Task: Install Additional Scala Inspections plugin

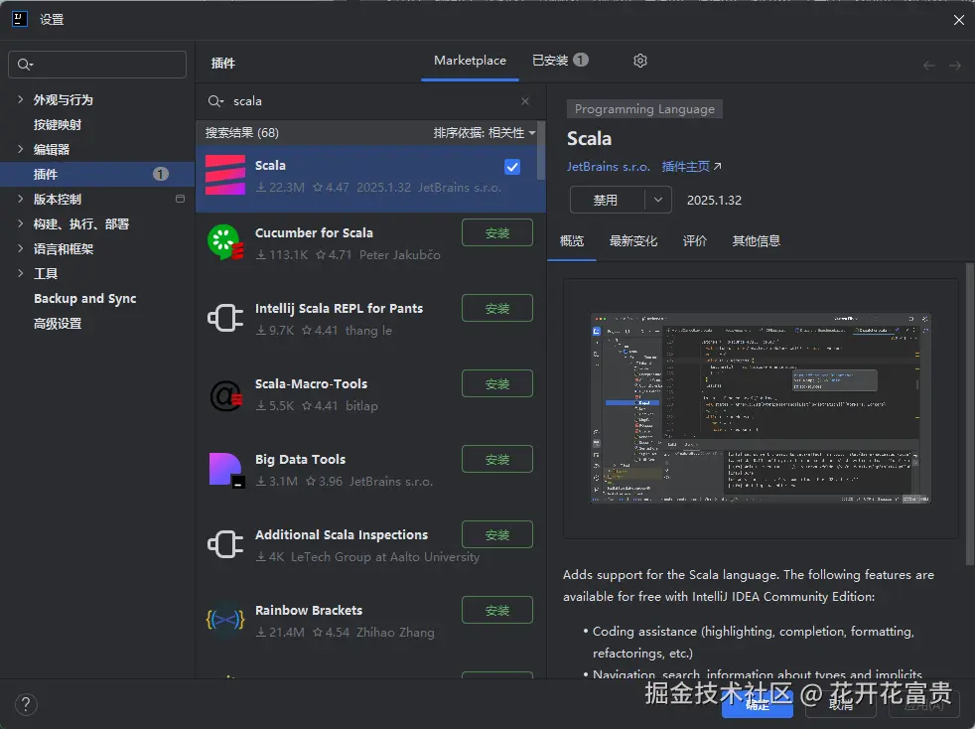Action: [496, 534]
